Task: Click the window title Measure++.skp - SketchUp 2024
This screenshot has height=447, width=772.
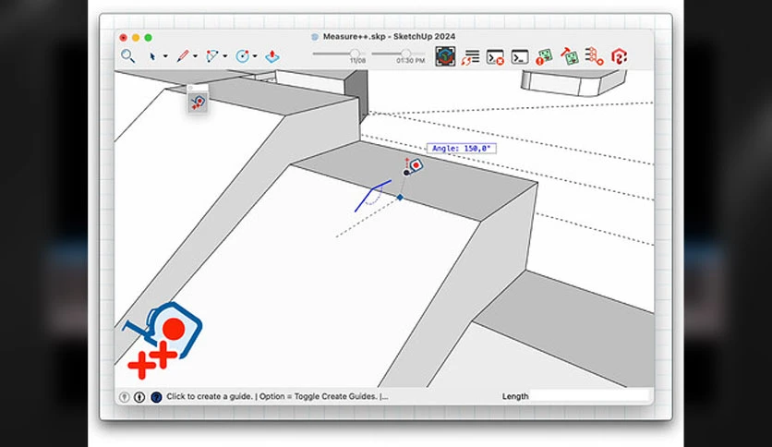Action: 389,36
